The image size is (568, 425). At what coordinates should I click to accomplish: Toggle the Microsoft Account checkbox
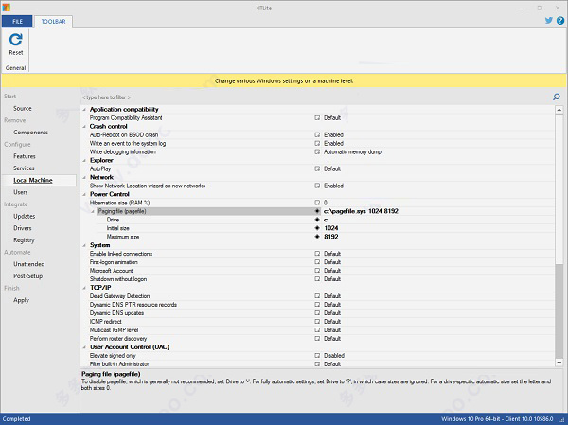tap(317, 271)
